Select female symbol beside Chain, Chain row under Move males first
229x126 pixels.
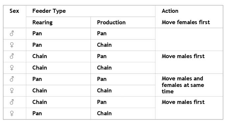click(x=12, y=68)
